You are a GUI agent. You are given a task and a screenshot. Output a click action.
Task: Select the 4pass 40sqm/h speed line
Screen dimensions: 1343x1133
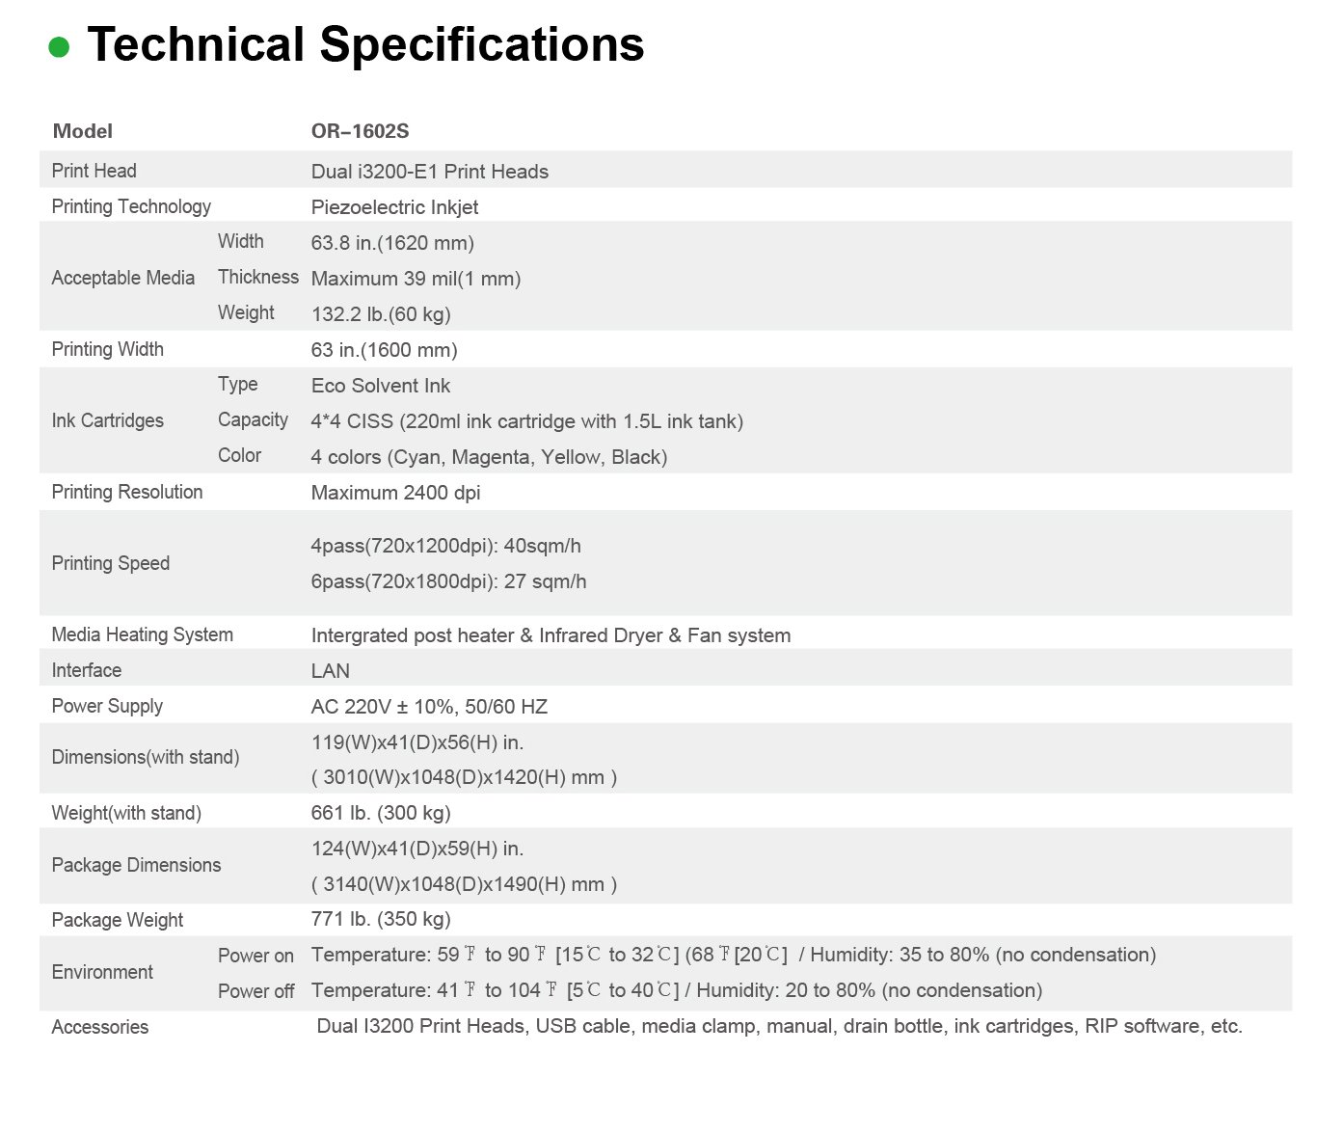point(445,546)
